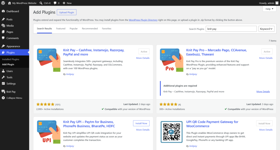Click the Knit Pay UPI plugin thumbnail
The image size is (280, 150).
49,132
